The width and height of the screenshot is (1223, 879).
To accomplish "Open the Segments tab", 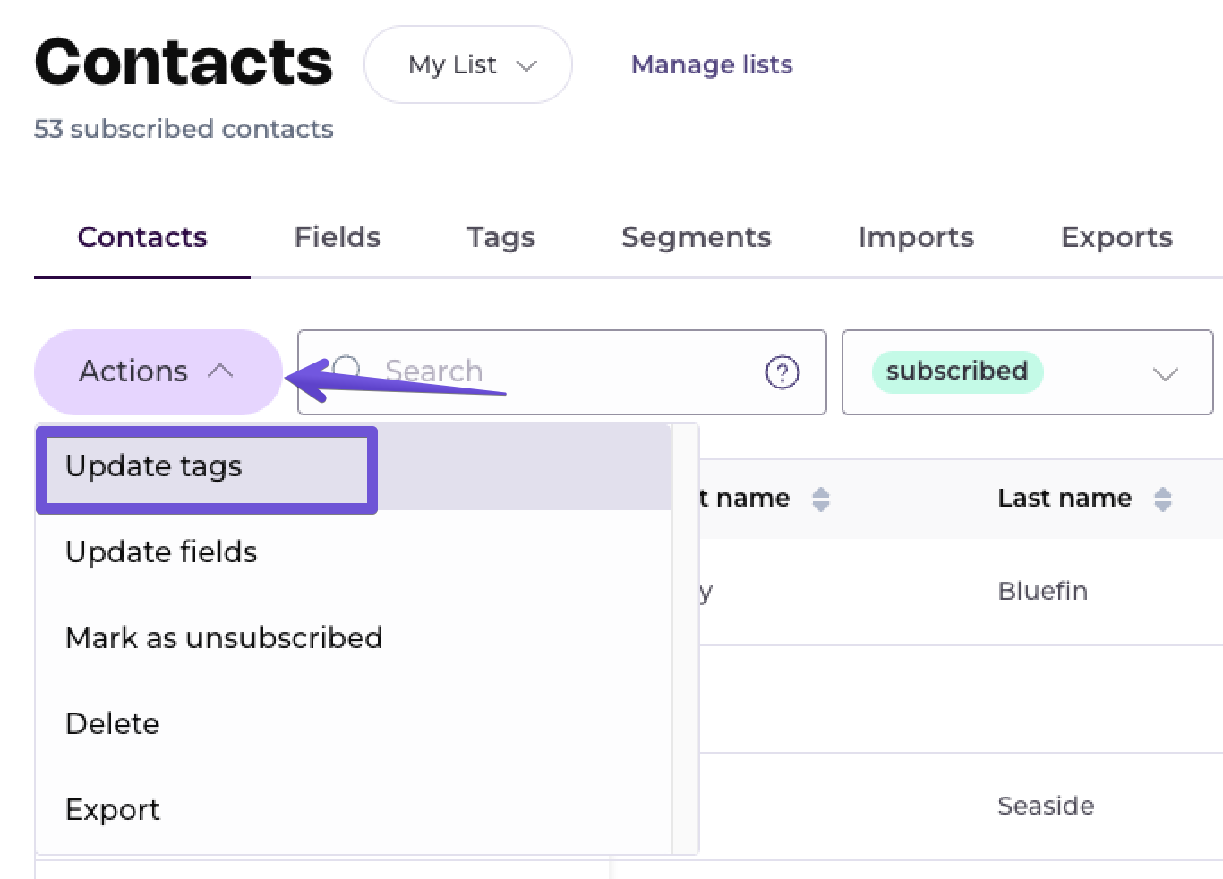I will click(x=696, y=237).
